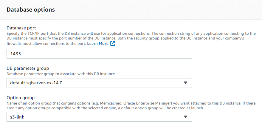Click the Option group label
The width and height of the screenshot is (262, 128).
click(x=21, y=97)
